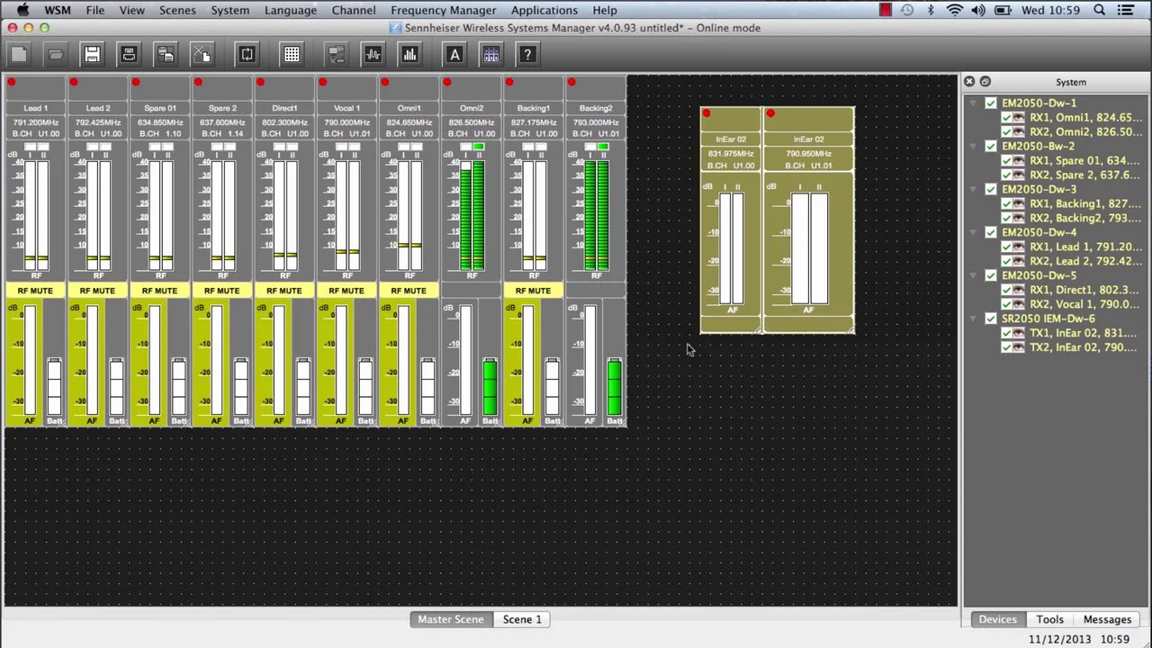Collapse the EM2050-Bw-2 tree node
Screen dimensions: 1152x648
[x=975, y=147]
